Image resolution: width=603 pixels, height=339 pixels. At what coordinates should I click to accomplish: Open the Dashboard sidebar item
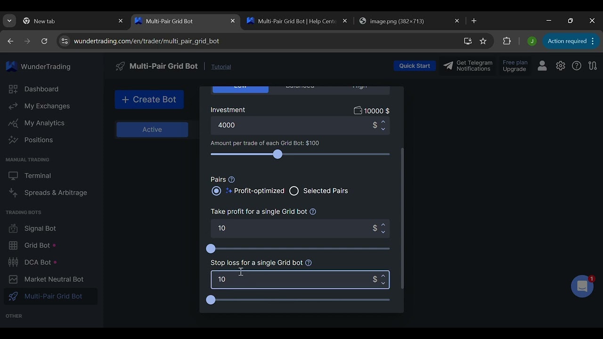point(33,89)
